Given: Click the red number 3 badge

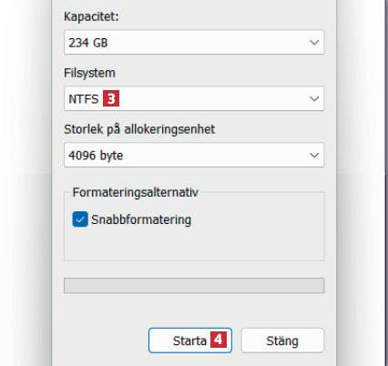Looking at the screenshot, I should click(x=111, y=98).
